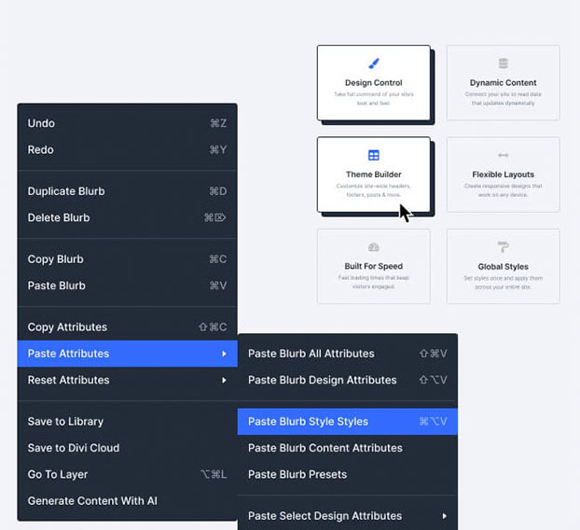Open the Go To Layer option
This screenshot has height=530, width=580.
pos(58,474)
